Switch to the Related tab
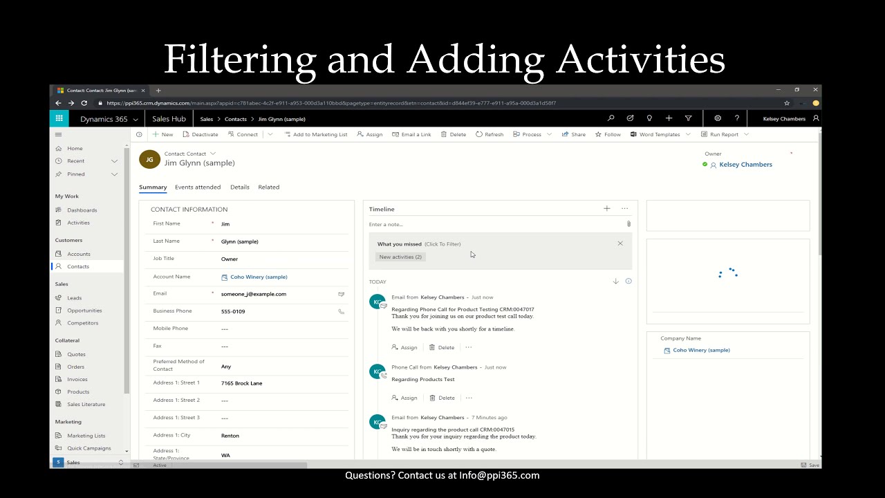Image resolution: width=885 pixels, height=498 pixels. (x=269, y=187)
